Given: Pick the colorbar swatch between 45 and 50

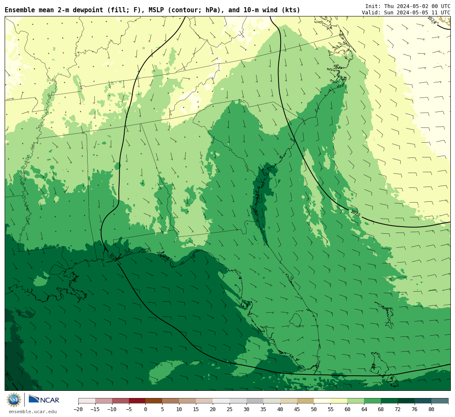Looking at the screenshot, I should coord(305,401).
